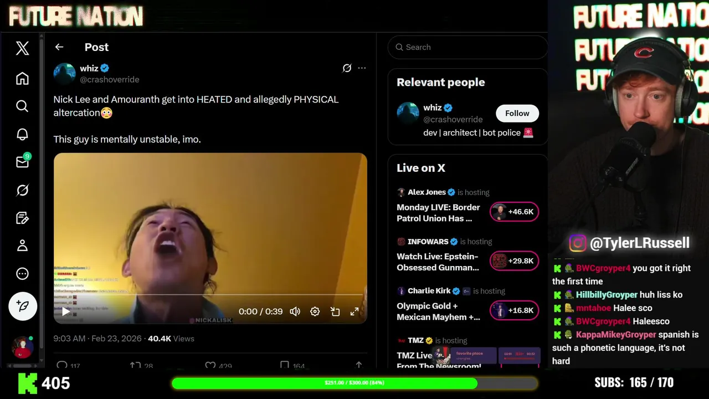Enter fullscreen on the video player
The height and width of the screenshot is (399, 709).
pos(354,311)
